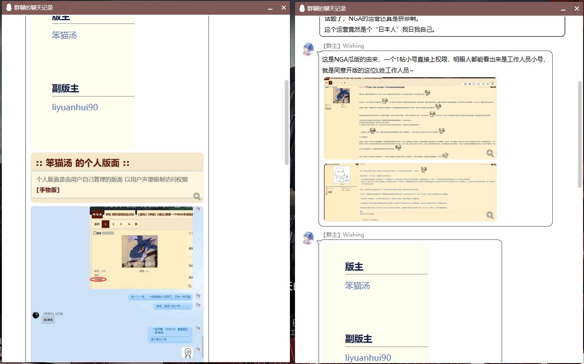
Task: Click Wishing's avatar next to the 版主 card message
Action: (308, 238)
